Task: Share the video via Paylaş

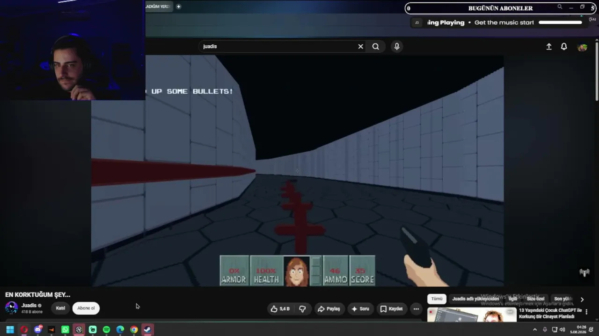Action: (329, 308)
